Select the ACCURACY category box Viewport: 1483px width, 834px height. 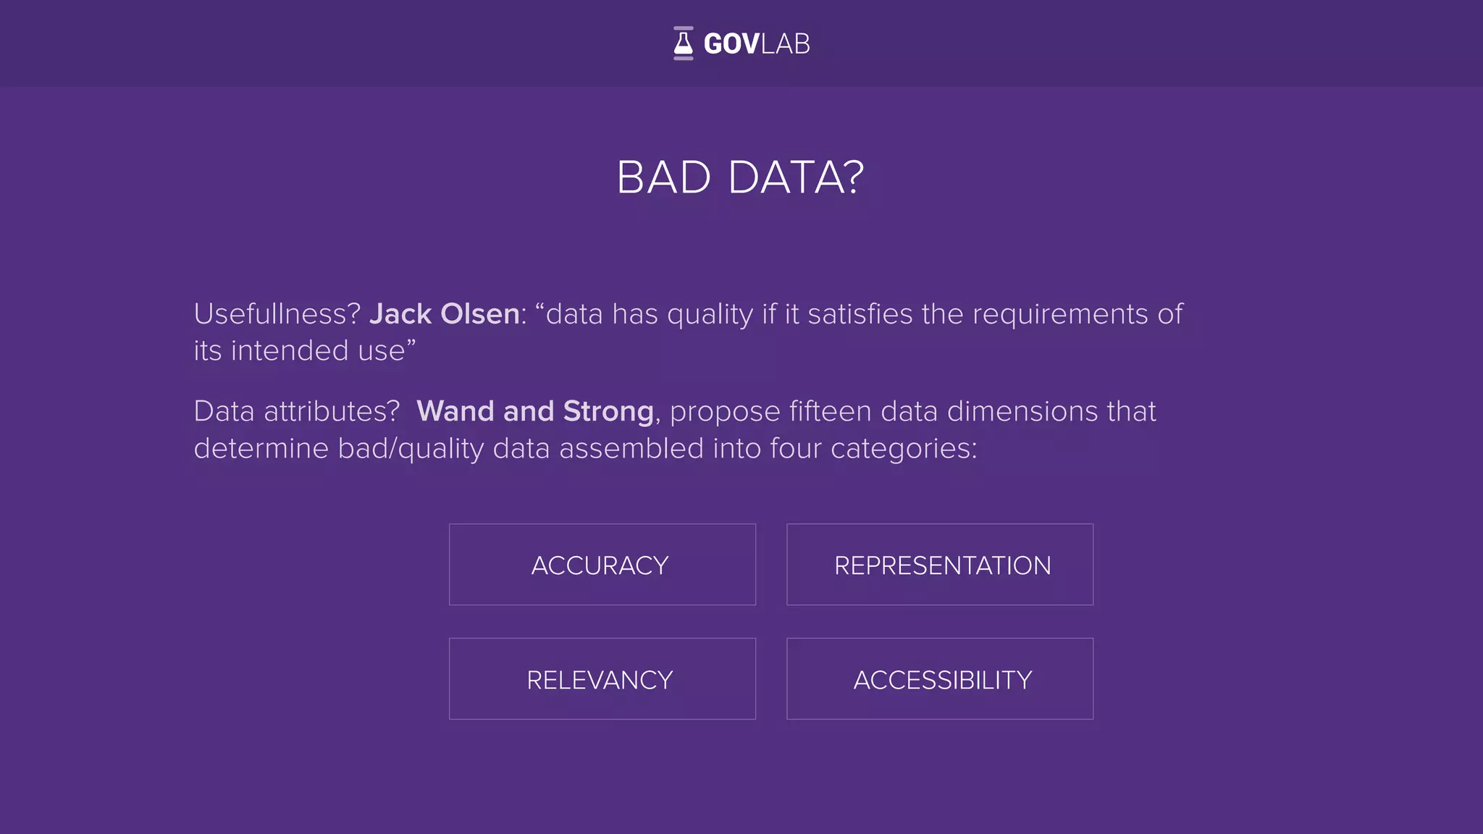[x=602, y=565]
